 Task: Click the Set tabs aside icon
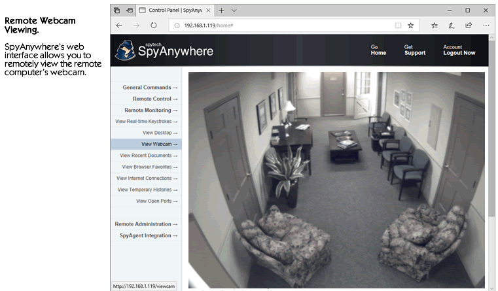coord(130,10)
